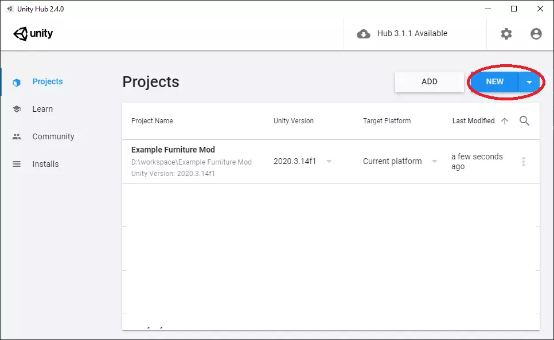Viewport: 554px width, 340px height.
Task: Click the Hub update cloud download icon
Action: tap(364, 34)
